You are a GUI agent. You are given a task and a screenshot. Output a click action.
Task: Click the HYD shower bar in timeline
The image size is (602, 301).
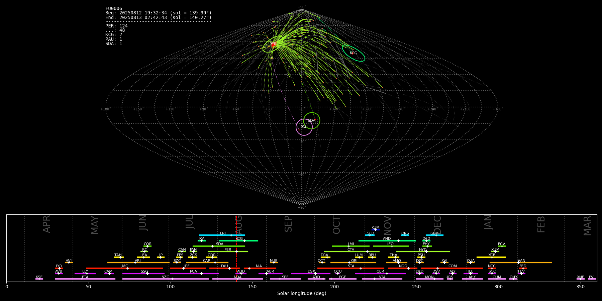423,252
